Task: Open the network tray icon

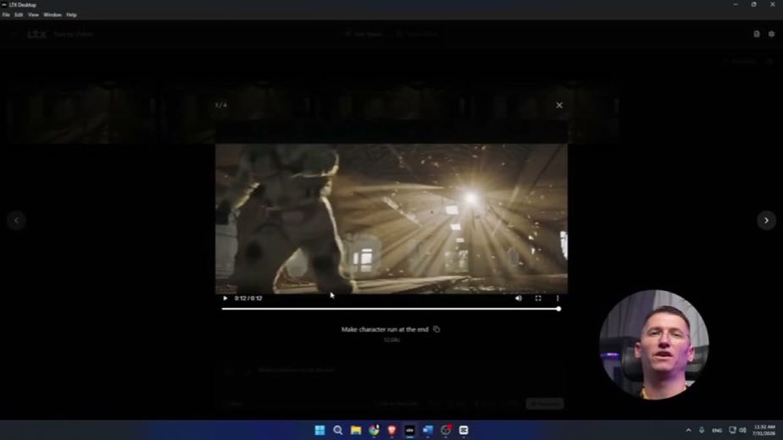Action: point(732,430)
